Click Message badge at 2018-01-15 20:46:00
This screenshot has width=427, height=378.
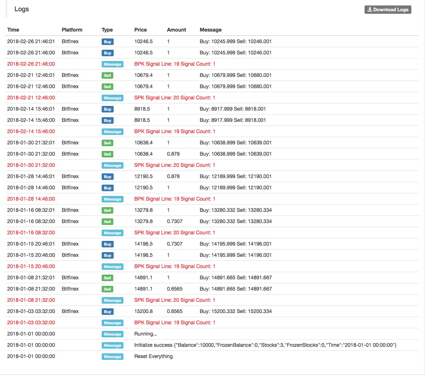coord(113,267)
